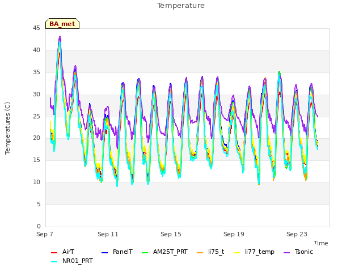This screenshot has height=272, width=363.
Task: Click the Sep 19 x-axis tick label
Action: (234, 234)
